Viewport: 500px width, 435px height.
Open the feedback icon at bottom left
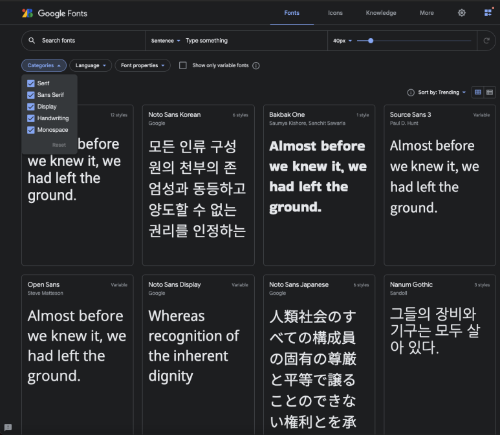[x=8, y=427]
